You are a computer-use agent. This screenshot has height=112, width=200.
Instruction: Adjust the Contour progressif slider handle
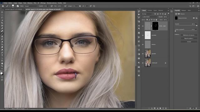point(175,31)
